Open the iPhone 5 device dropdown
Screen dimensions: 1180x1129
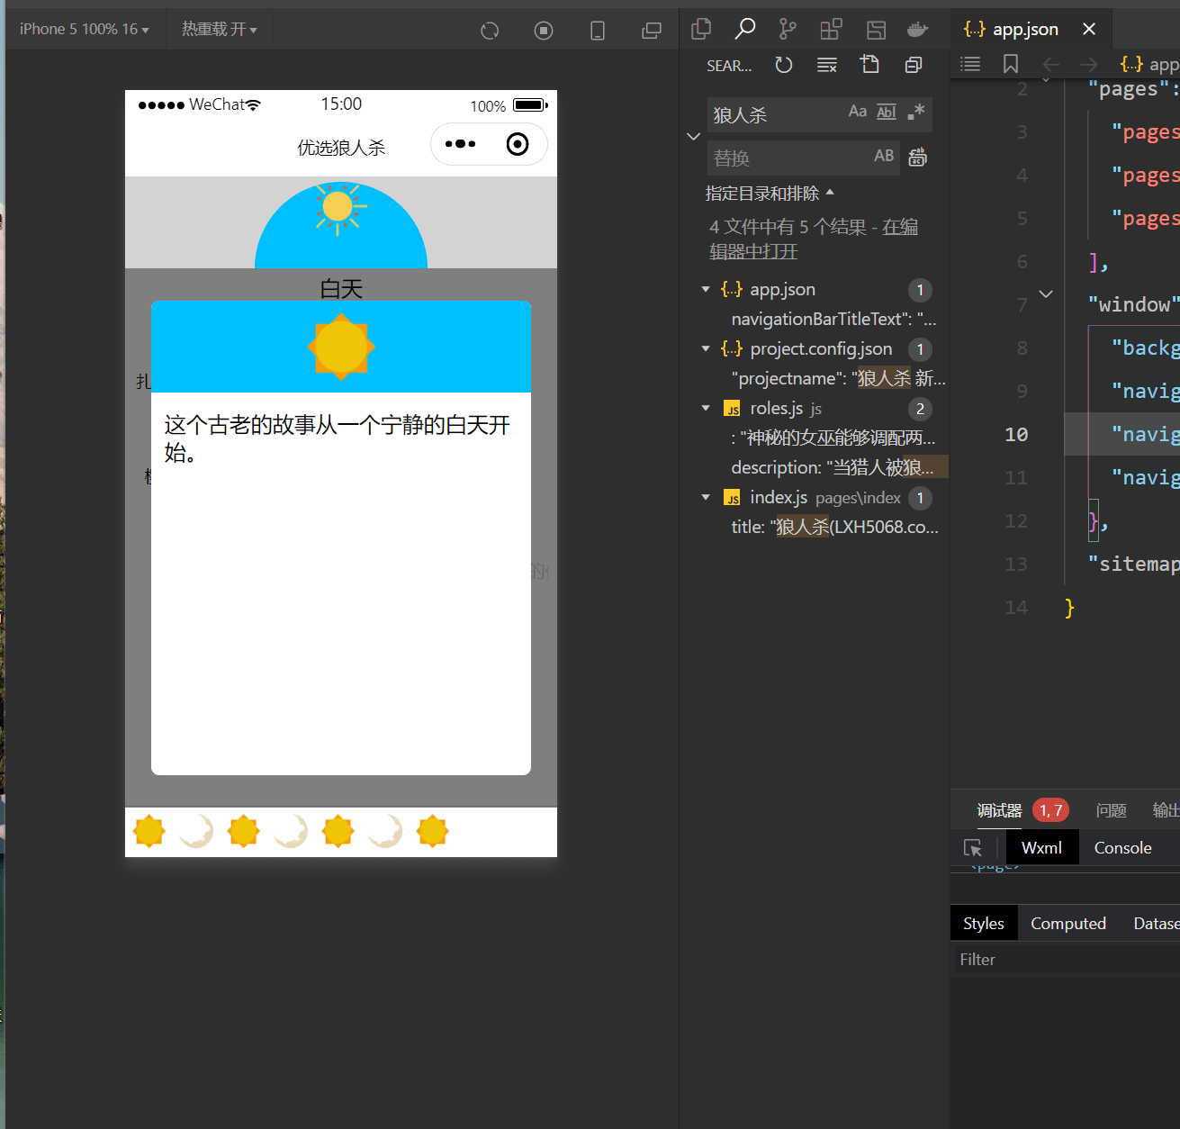[85, 30]
